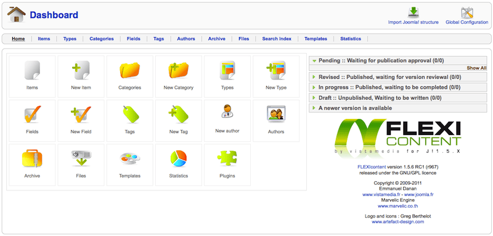
Task: Switch to the Archive tab
Action: 217,39
